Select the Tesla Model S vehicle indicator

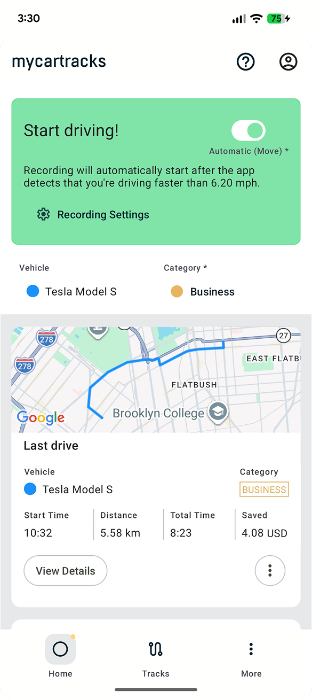33,291
